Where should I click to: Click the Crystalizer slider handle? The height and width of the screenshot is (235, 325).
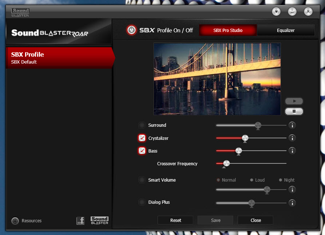click(245, 138)
